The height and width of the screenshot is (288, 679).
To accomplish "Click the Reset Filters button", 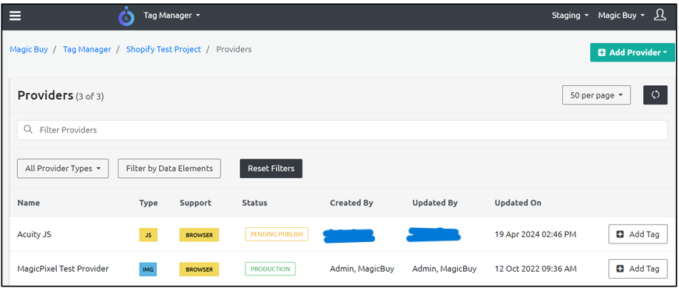I will (271, 169).
